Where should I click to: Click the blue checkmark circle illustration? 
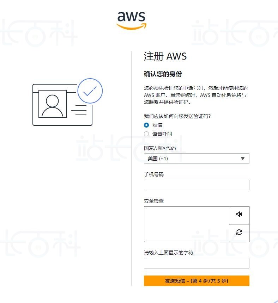click(x=90, y=91)
